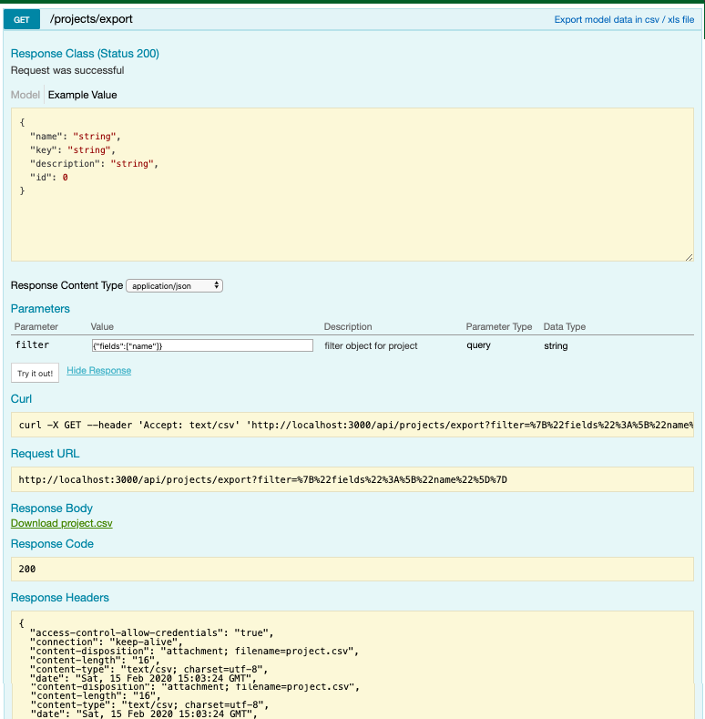Click the GET method badge

[22, 20]
